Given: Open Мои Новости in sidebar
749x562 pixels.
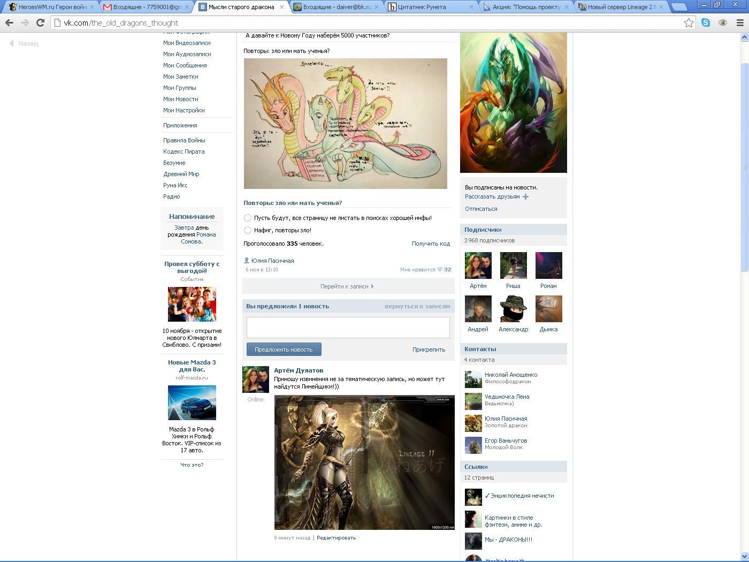Looking at the screenshot, I should [180, 99].
